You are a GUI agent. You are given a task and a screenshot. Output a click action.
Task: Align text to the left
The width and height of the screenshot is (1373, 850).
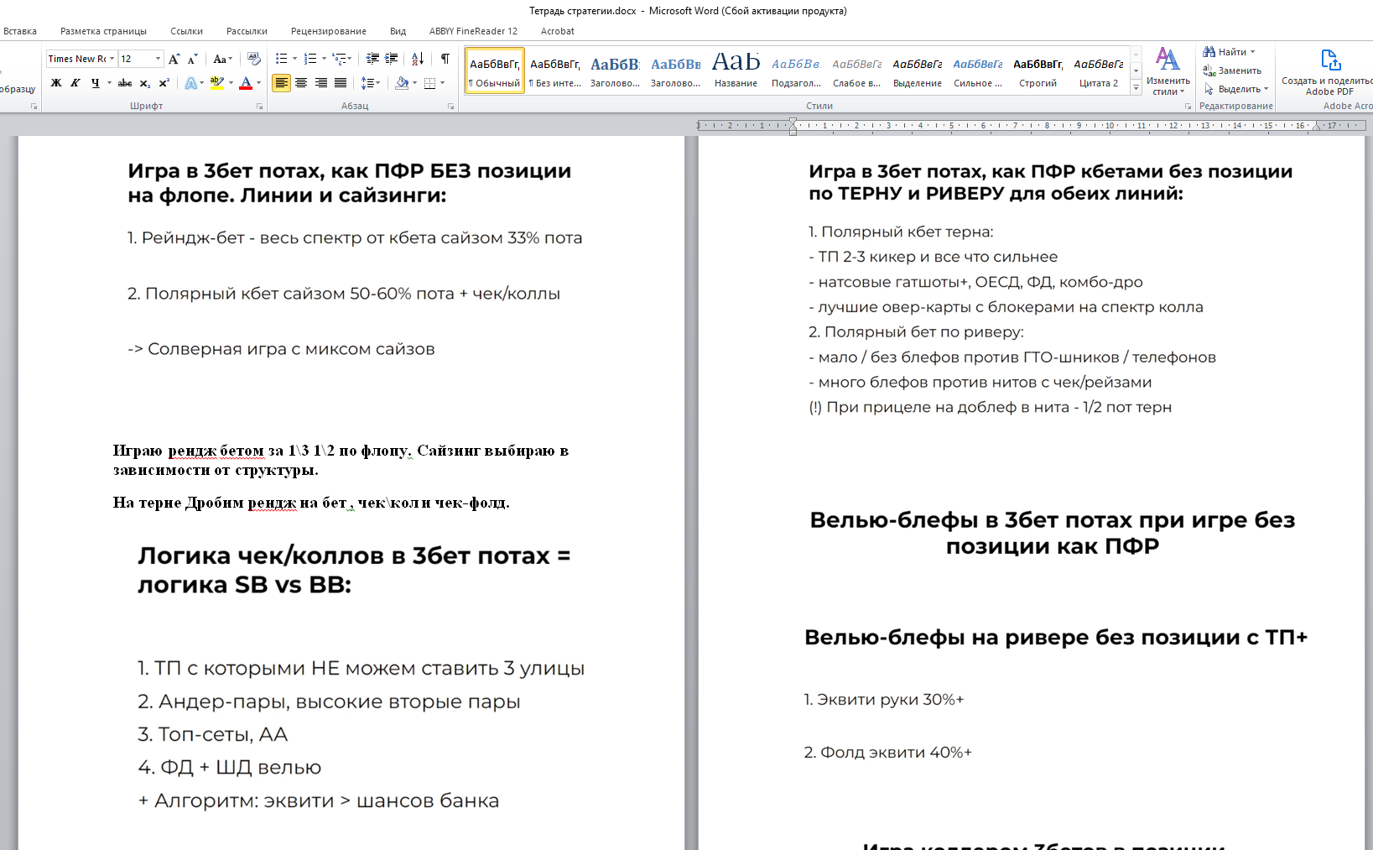tap(281, 83)
